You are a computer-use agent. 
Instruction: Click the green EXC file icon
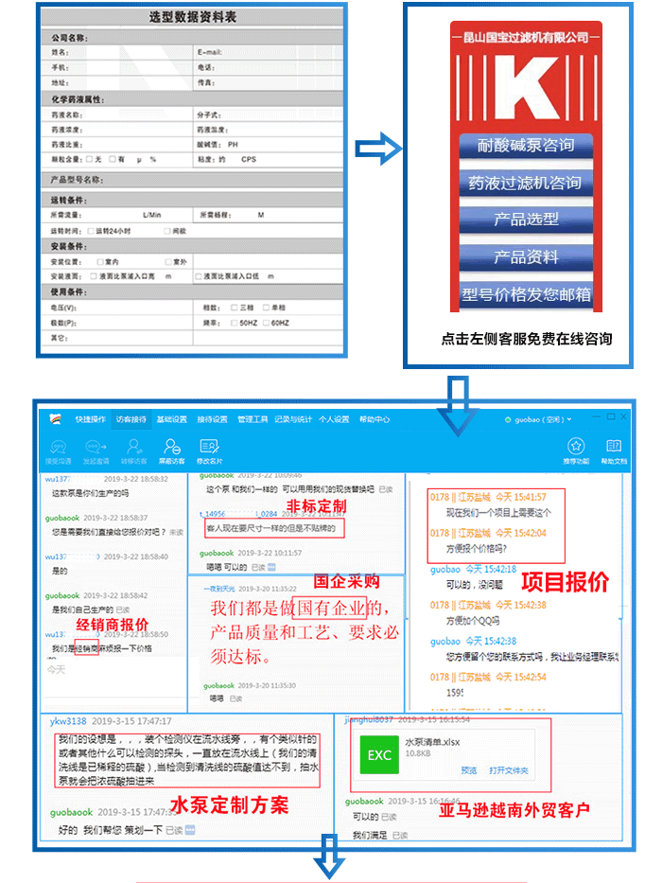tap(379, 754)
